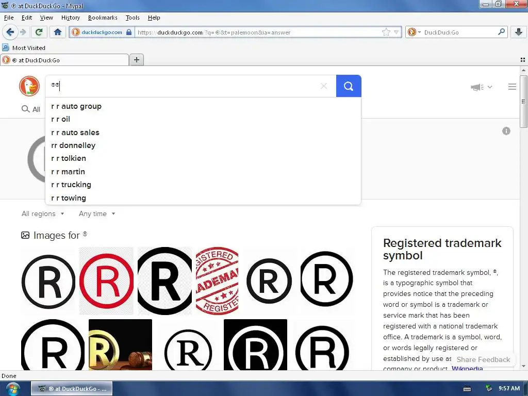
Task: Pick suggestion 'rr donnelley'
Action: pos(203,145)
